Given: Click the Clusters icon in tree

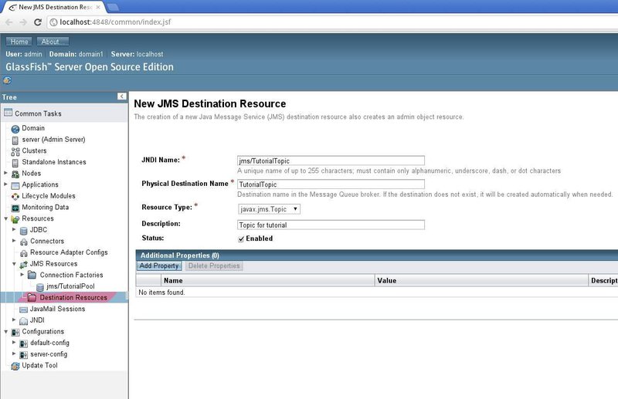Looking at the screenshot, I should coord(15,151).
